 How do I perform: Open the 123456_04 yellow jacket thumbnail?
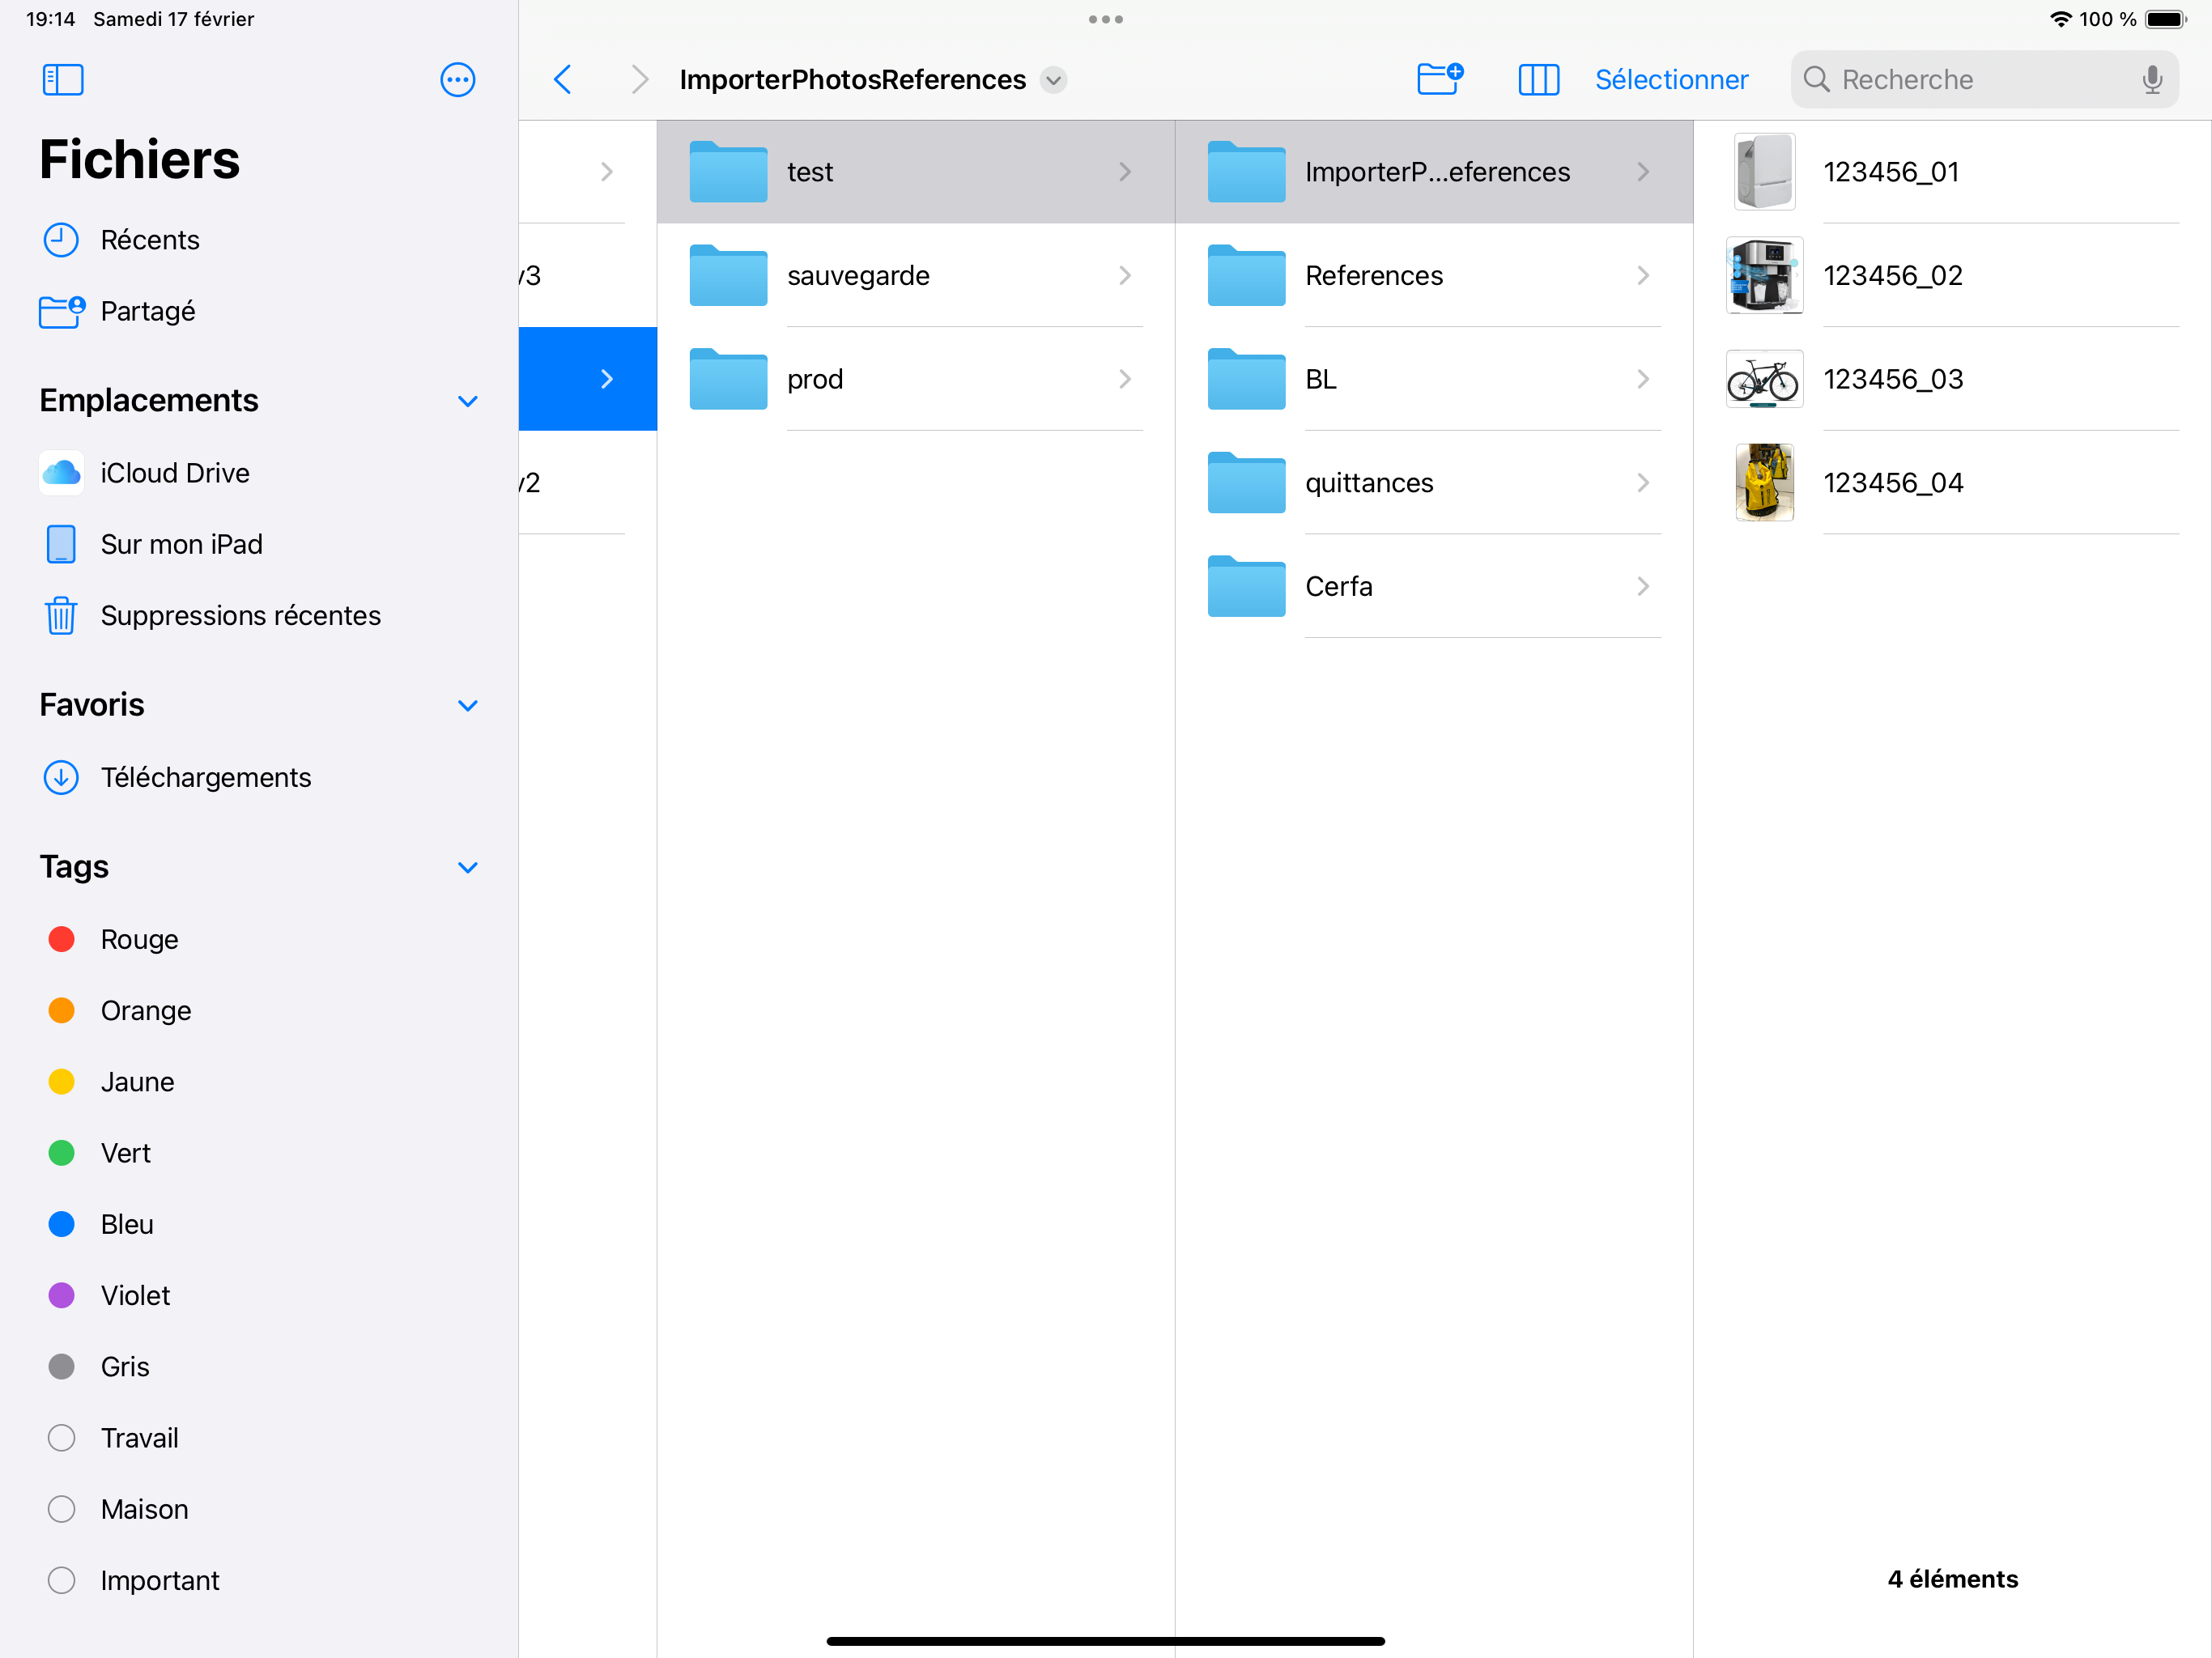(1764, 483)
